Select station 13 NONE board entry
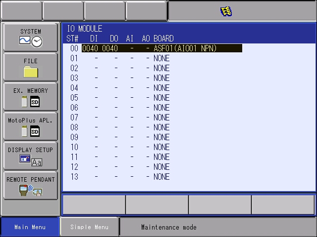 (x=161, y=177)
